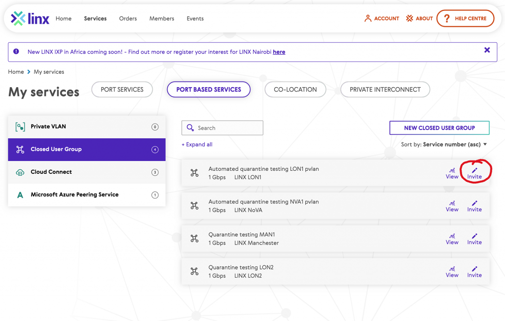Switch to the Co-Location tab
The height and width of the screenshot is (321, 505).
click(x=295, y=90)
